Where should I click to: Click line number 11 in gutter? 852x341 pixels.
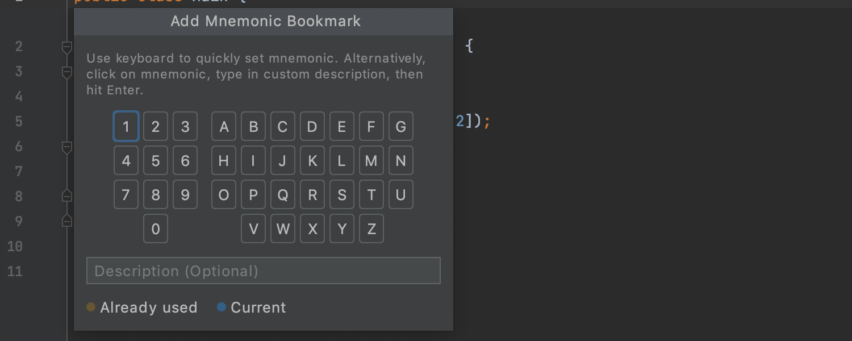[x=15, y=271]
